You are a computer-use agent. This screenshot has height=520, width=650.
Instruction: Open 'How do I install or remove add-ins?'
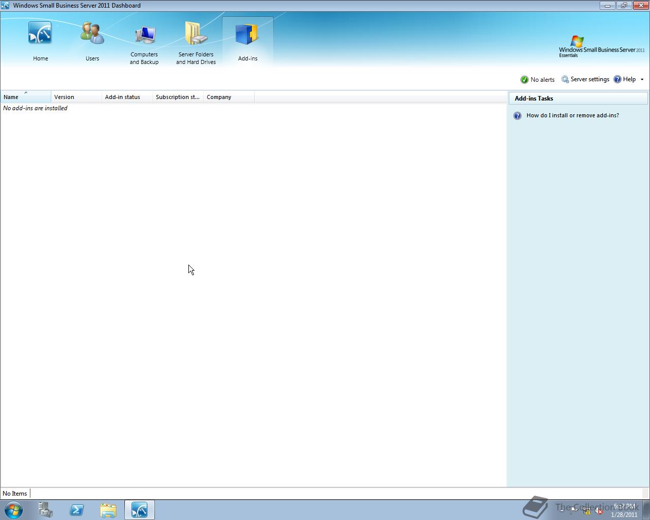pyautogui.click(x=573, y=115)
